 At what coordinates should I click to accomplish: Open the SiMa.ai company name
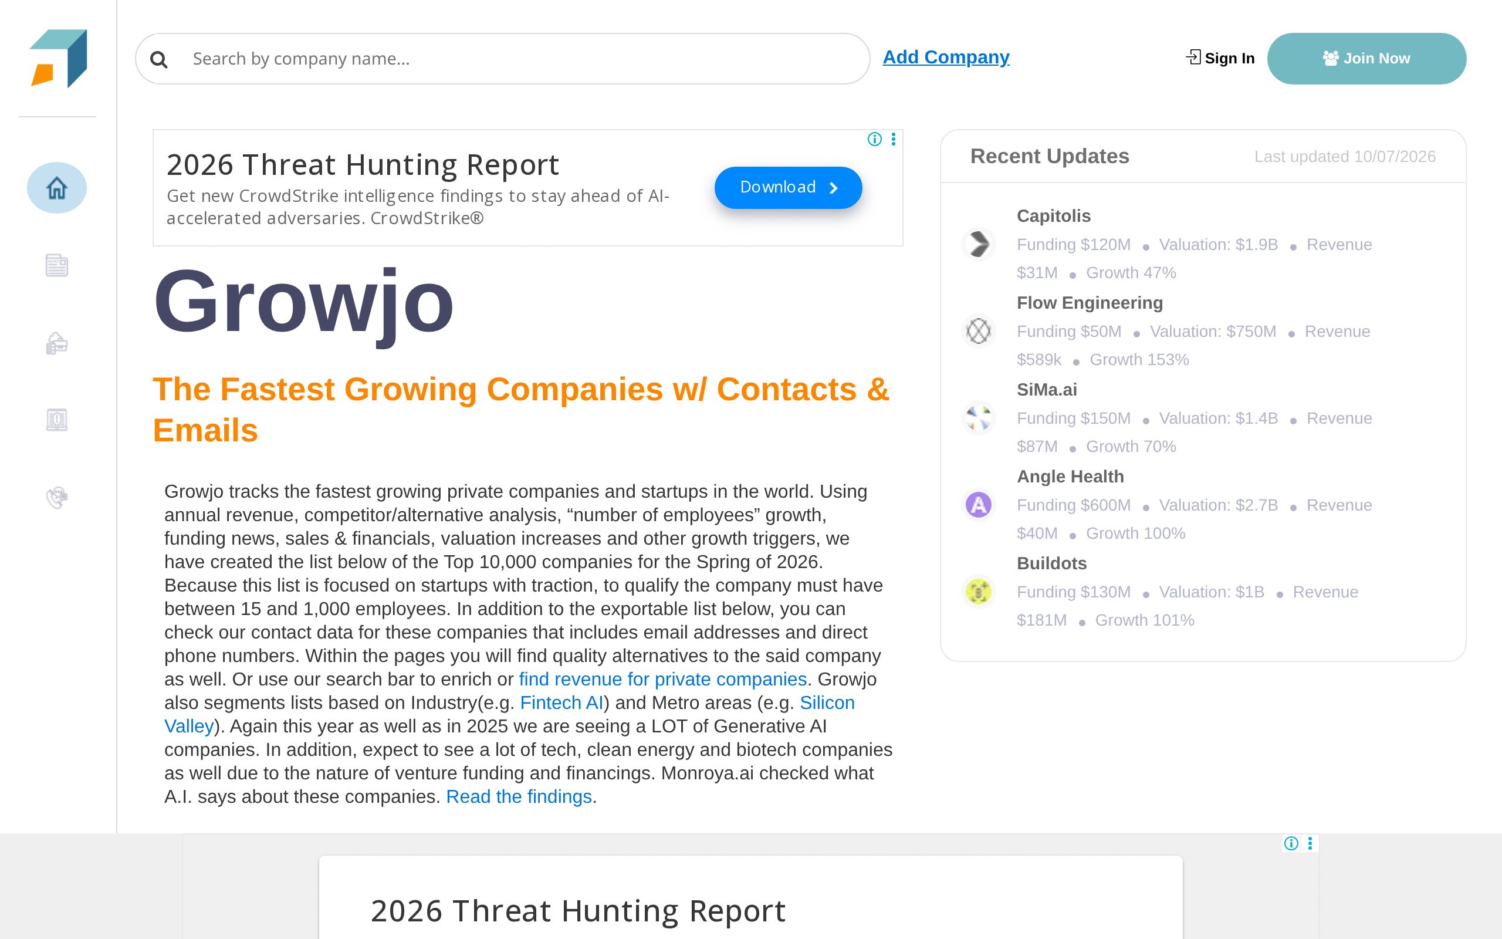pyautogui.click(x=1047, y=390)
